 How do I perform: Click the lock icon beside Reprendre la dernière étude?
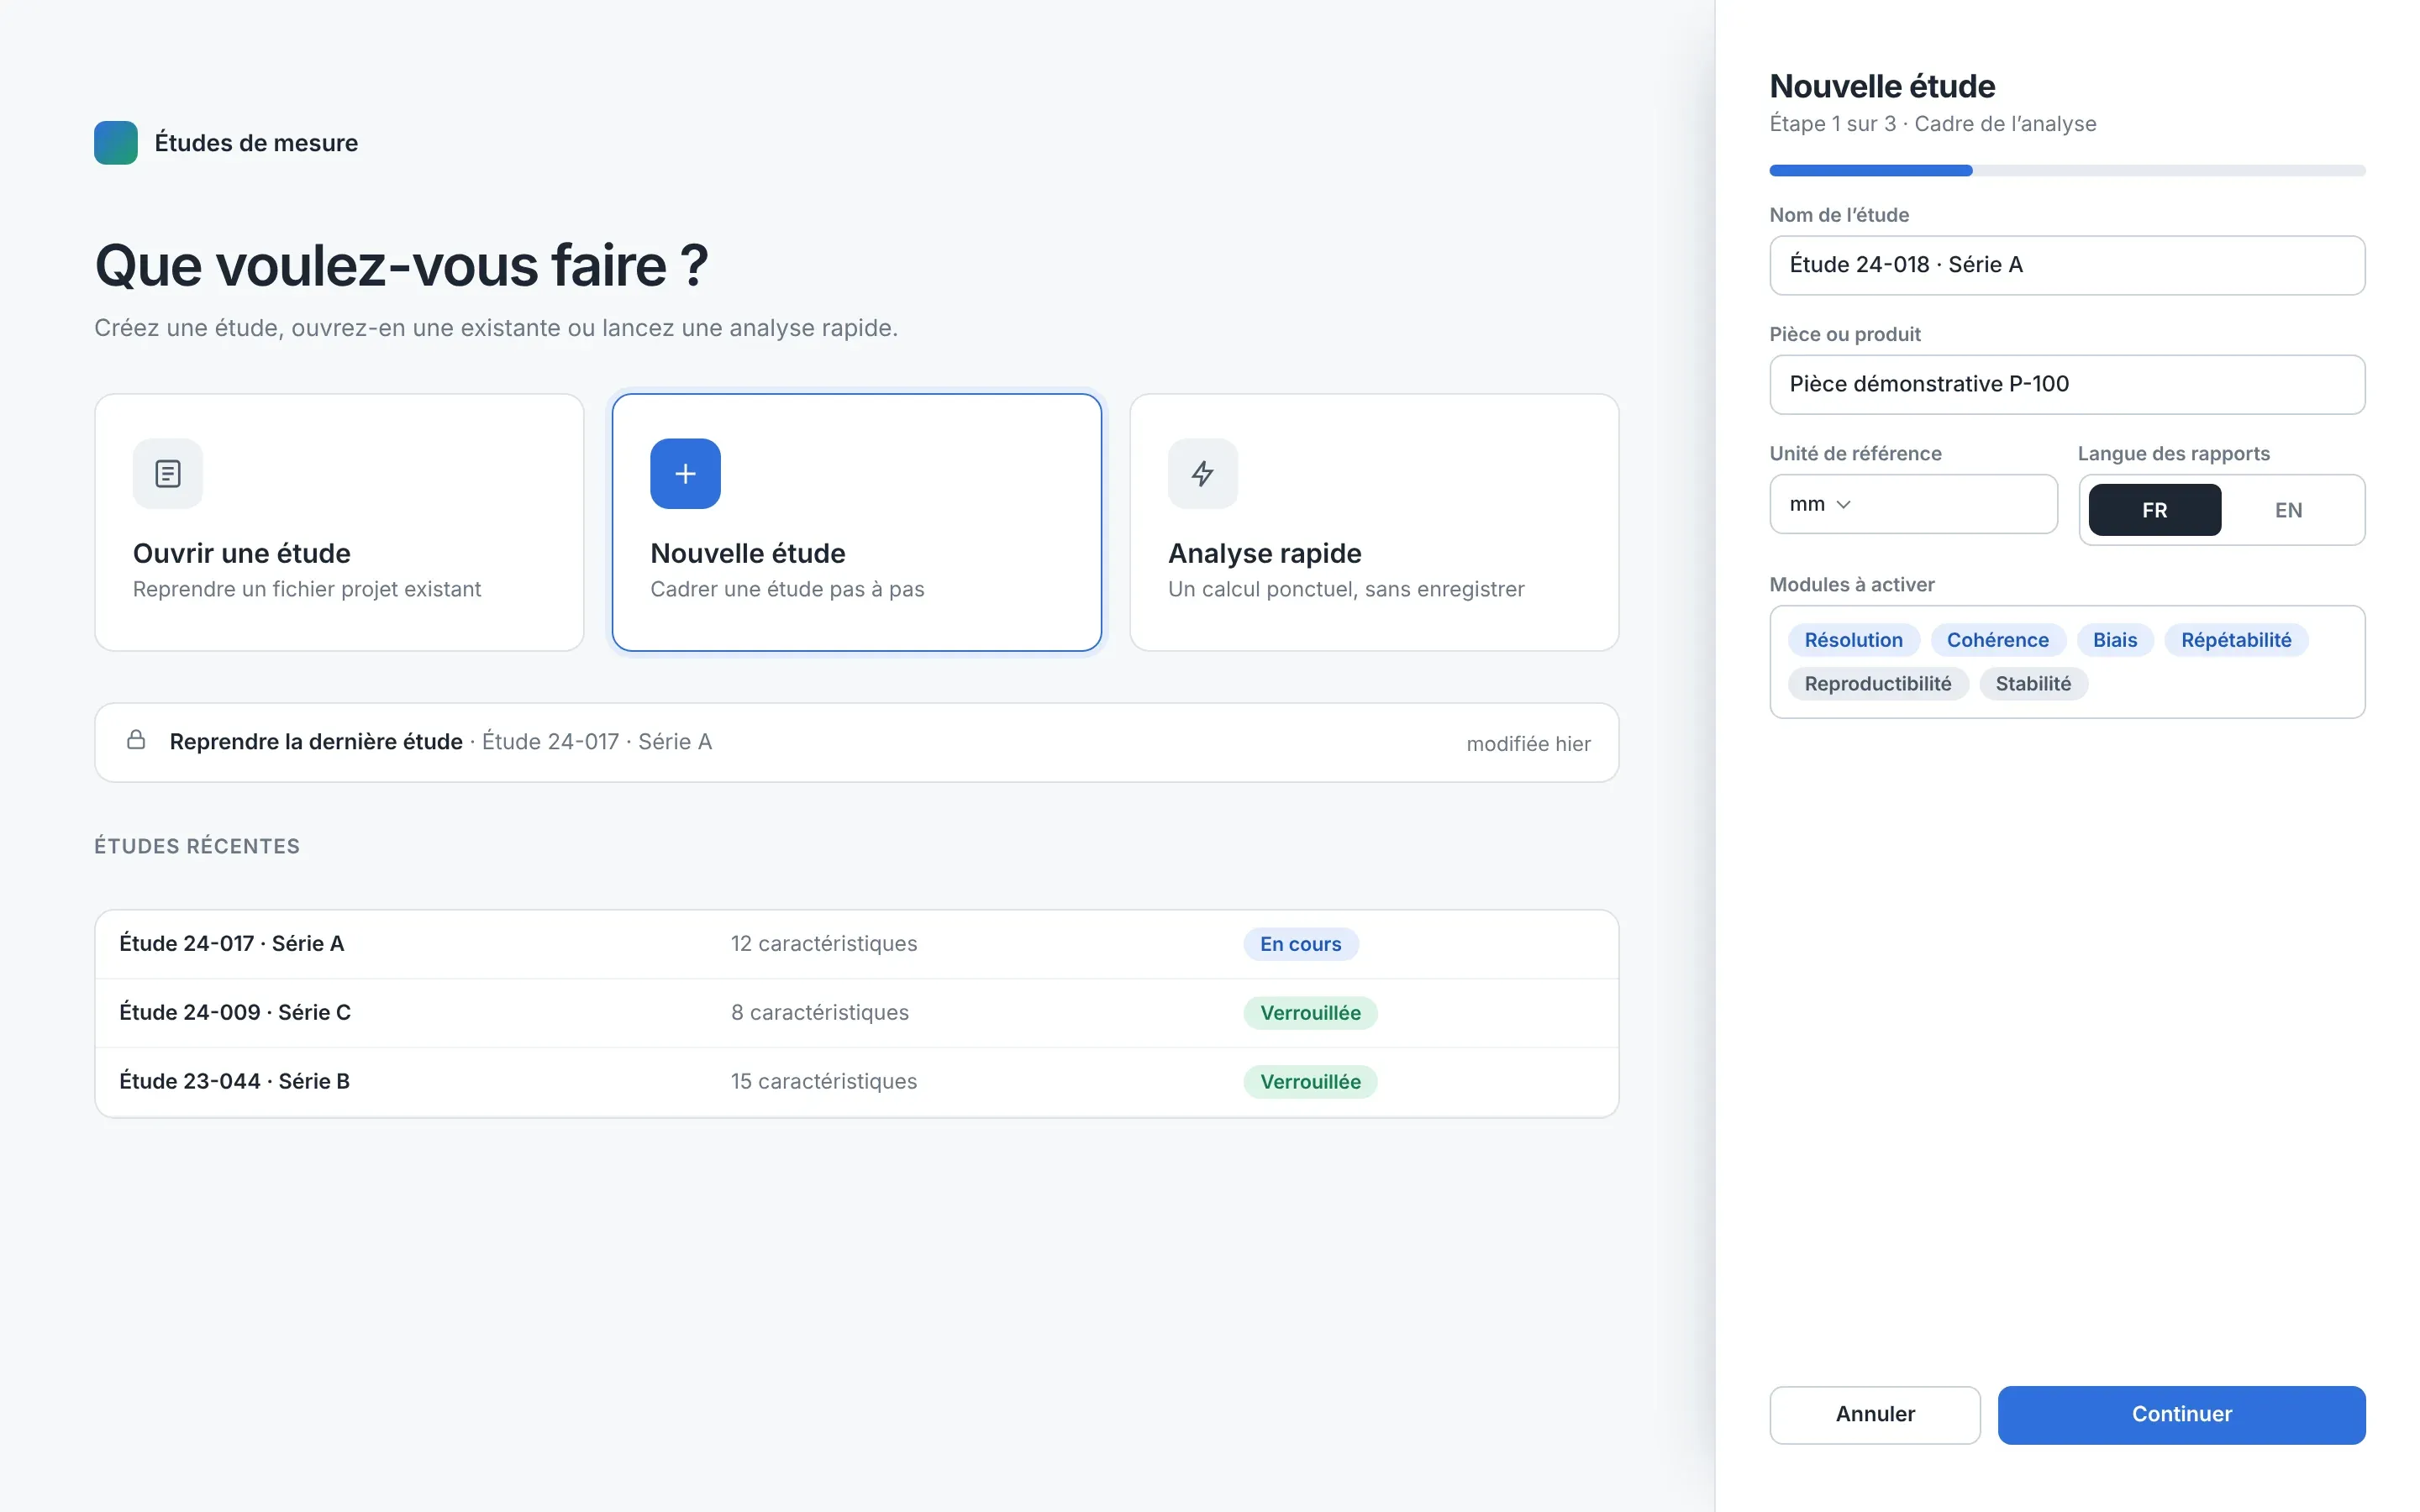[136, 740]
